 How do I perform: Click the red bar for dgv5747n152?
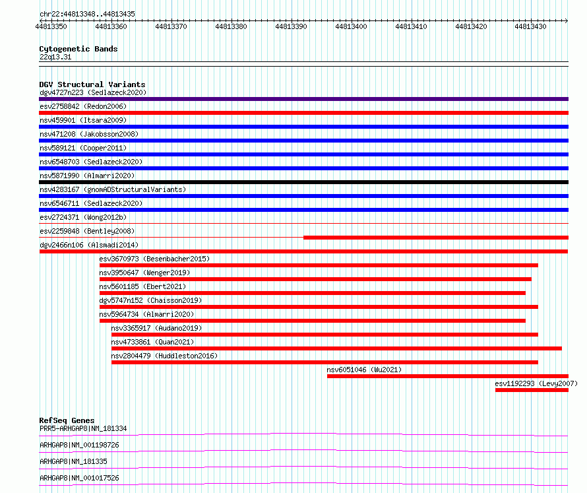click(x=319, y=307)
